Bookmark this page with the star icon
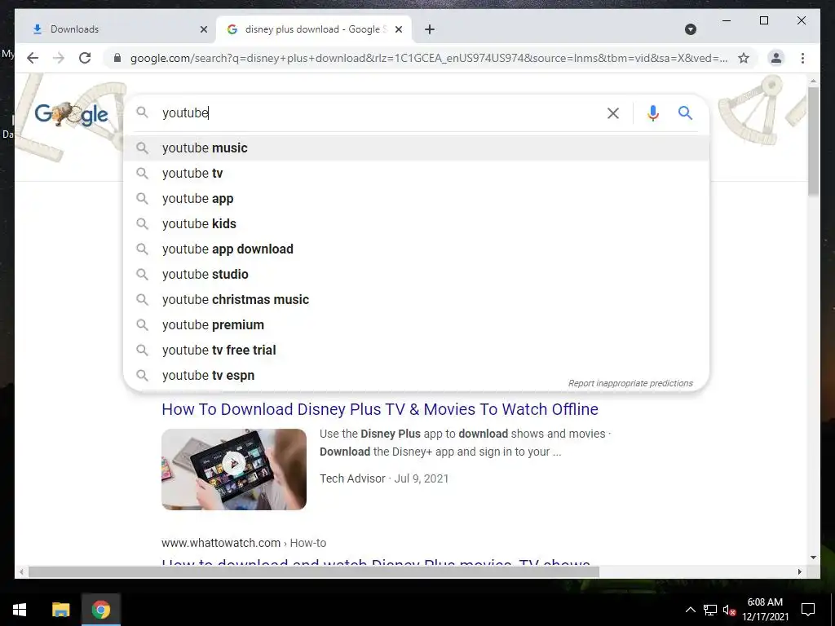This screenshot has width=835, height=626. [x=744, y=58]
